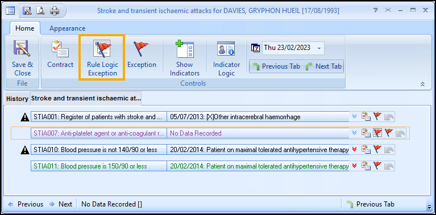Click the print icon in title bar
This screenshot has width=436, height=215.
point(55,11)
